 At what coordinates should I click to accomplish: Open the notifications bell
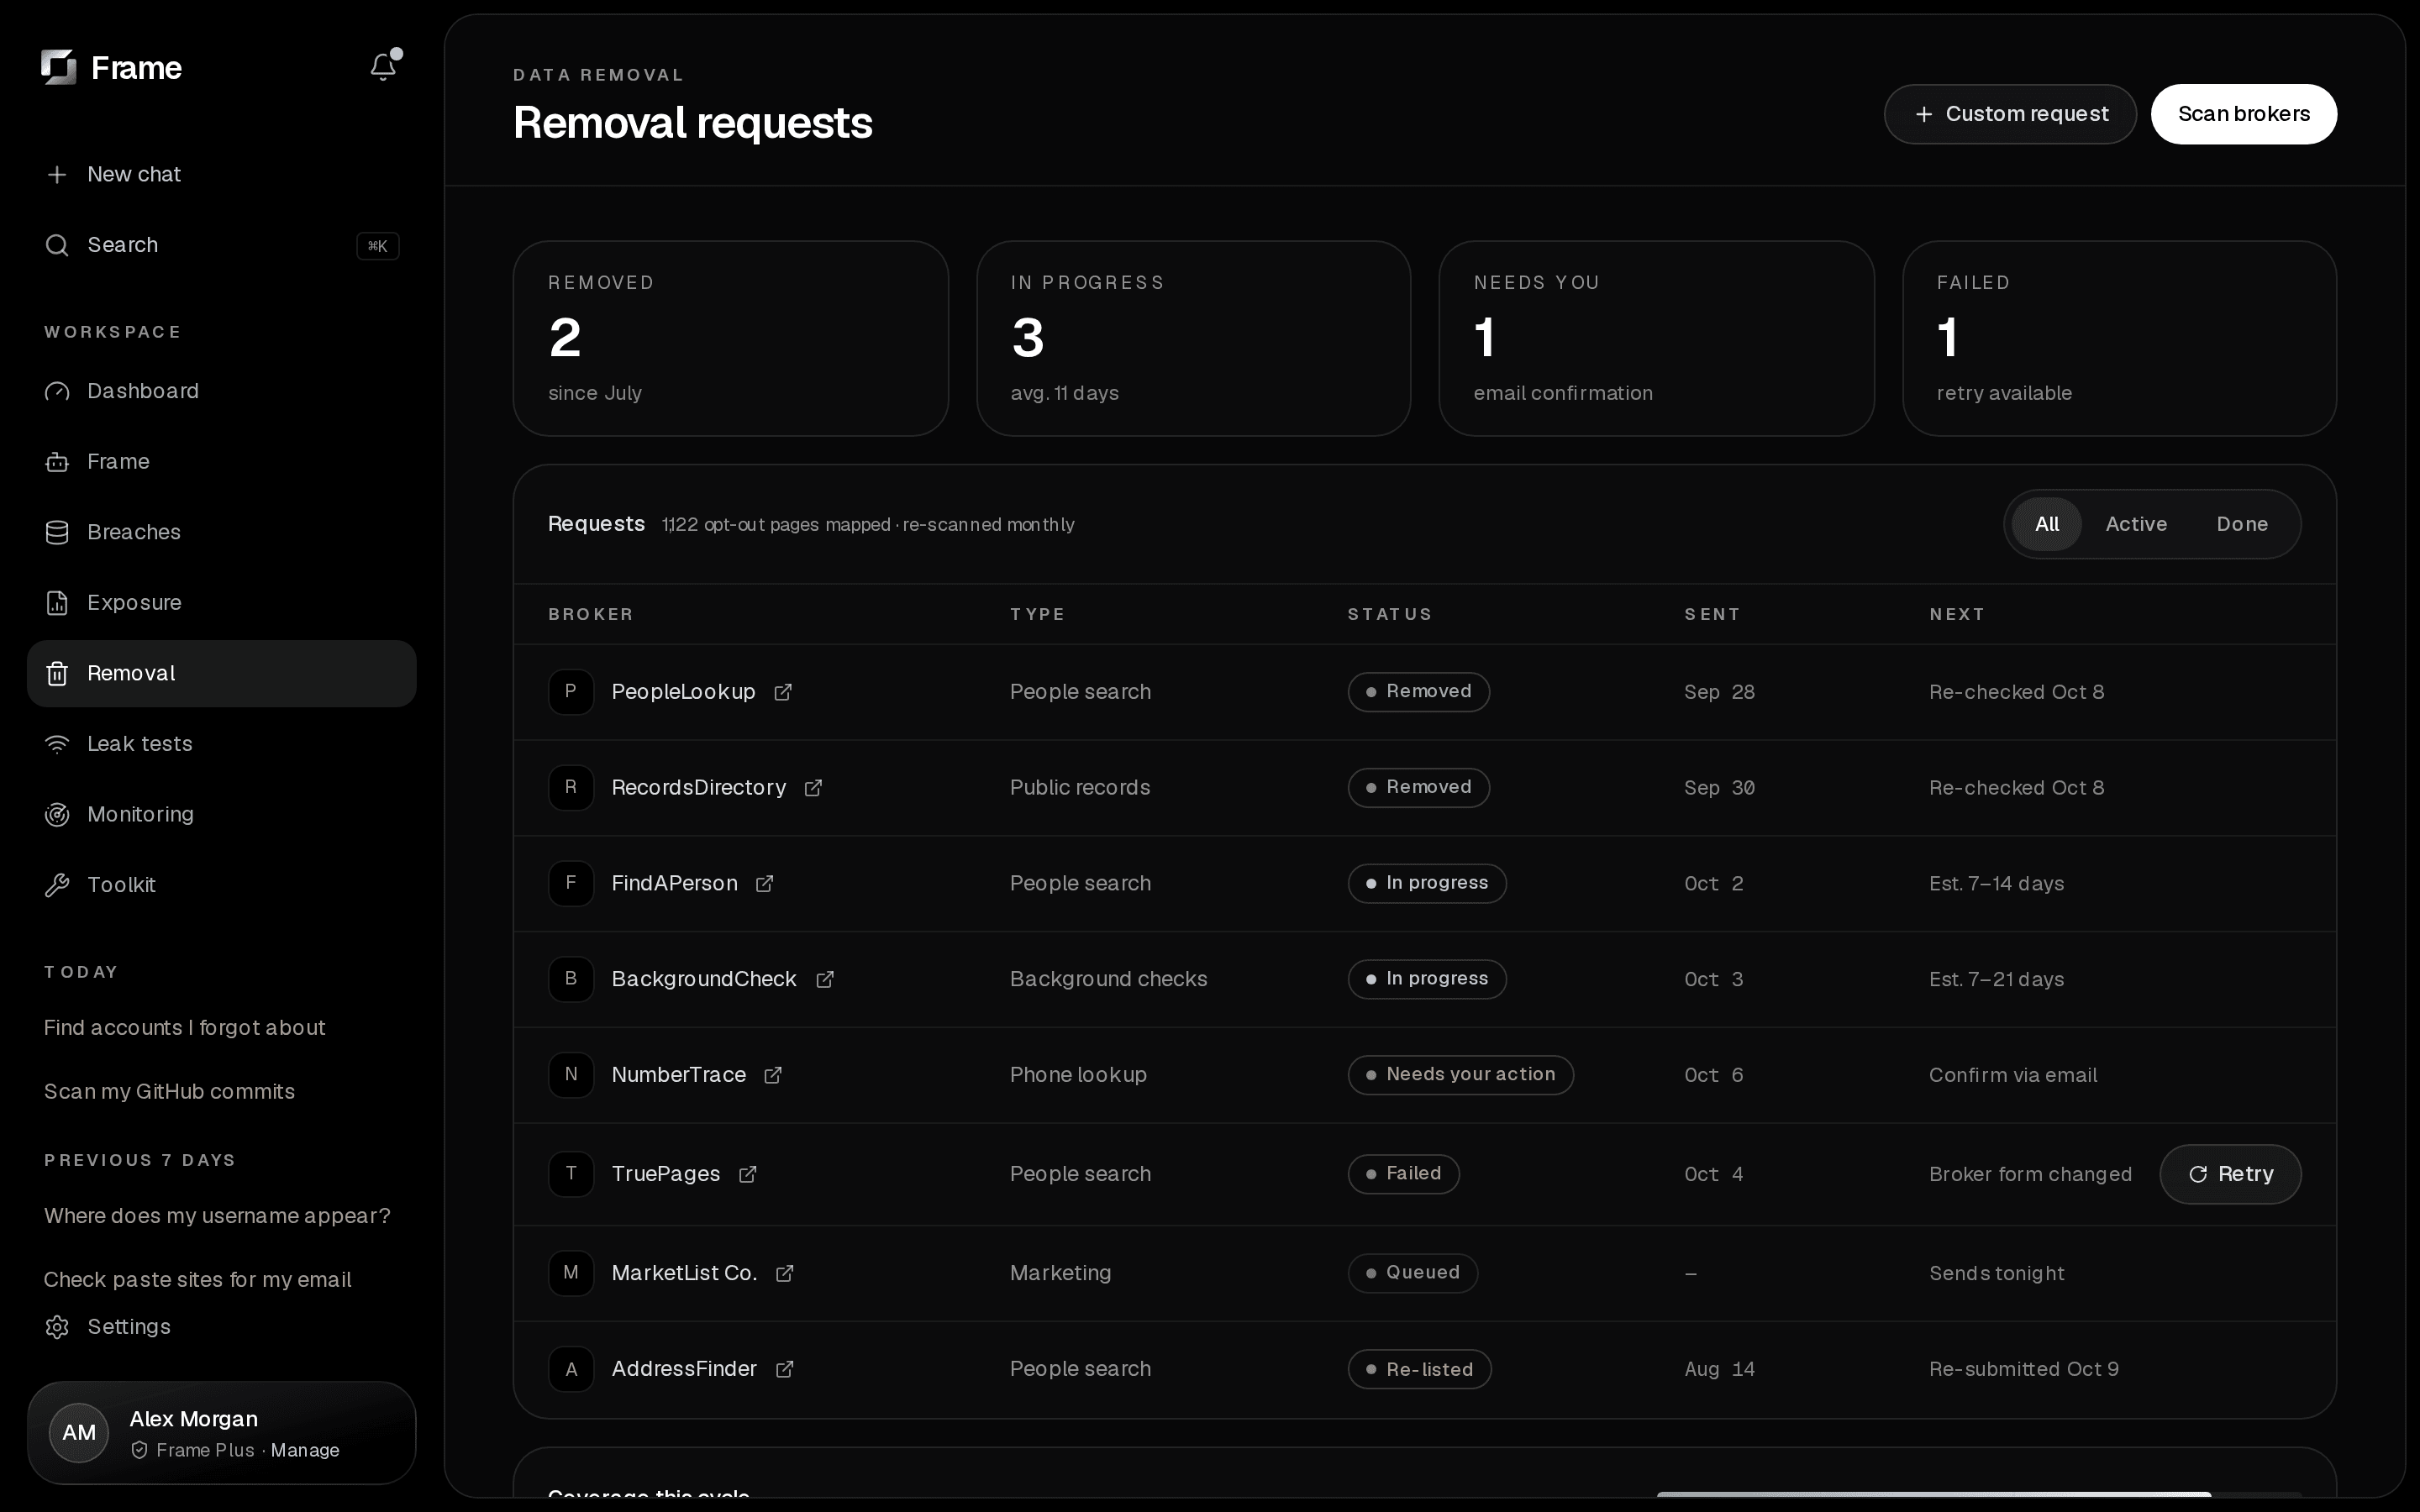click(383, 66)
